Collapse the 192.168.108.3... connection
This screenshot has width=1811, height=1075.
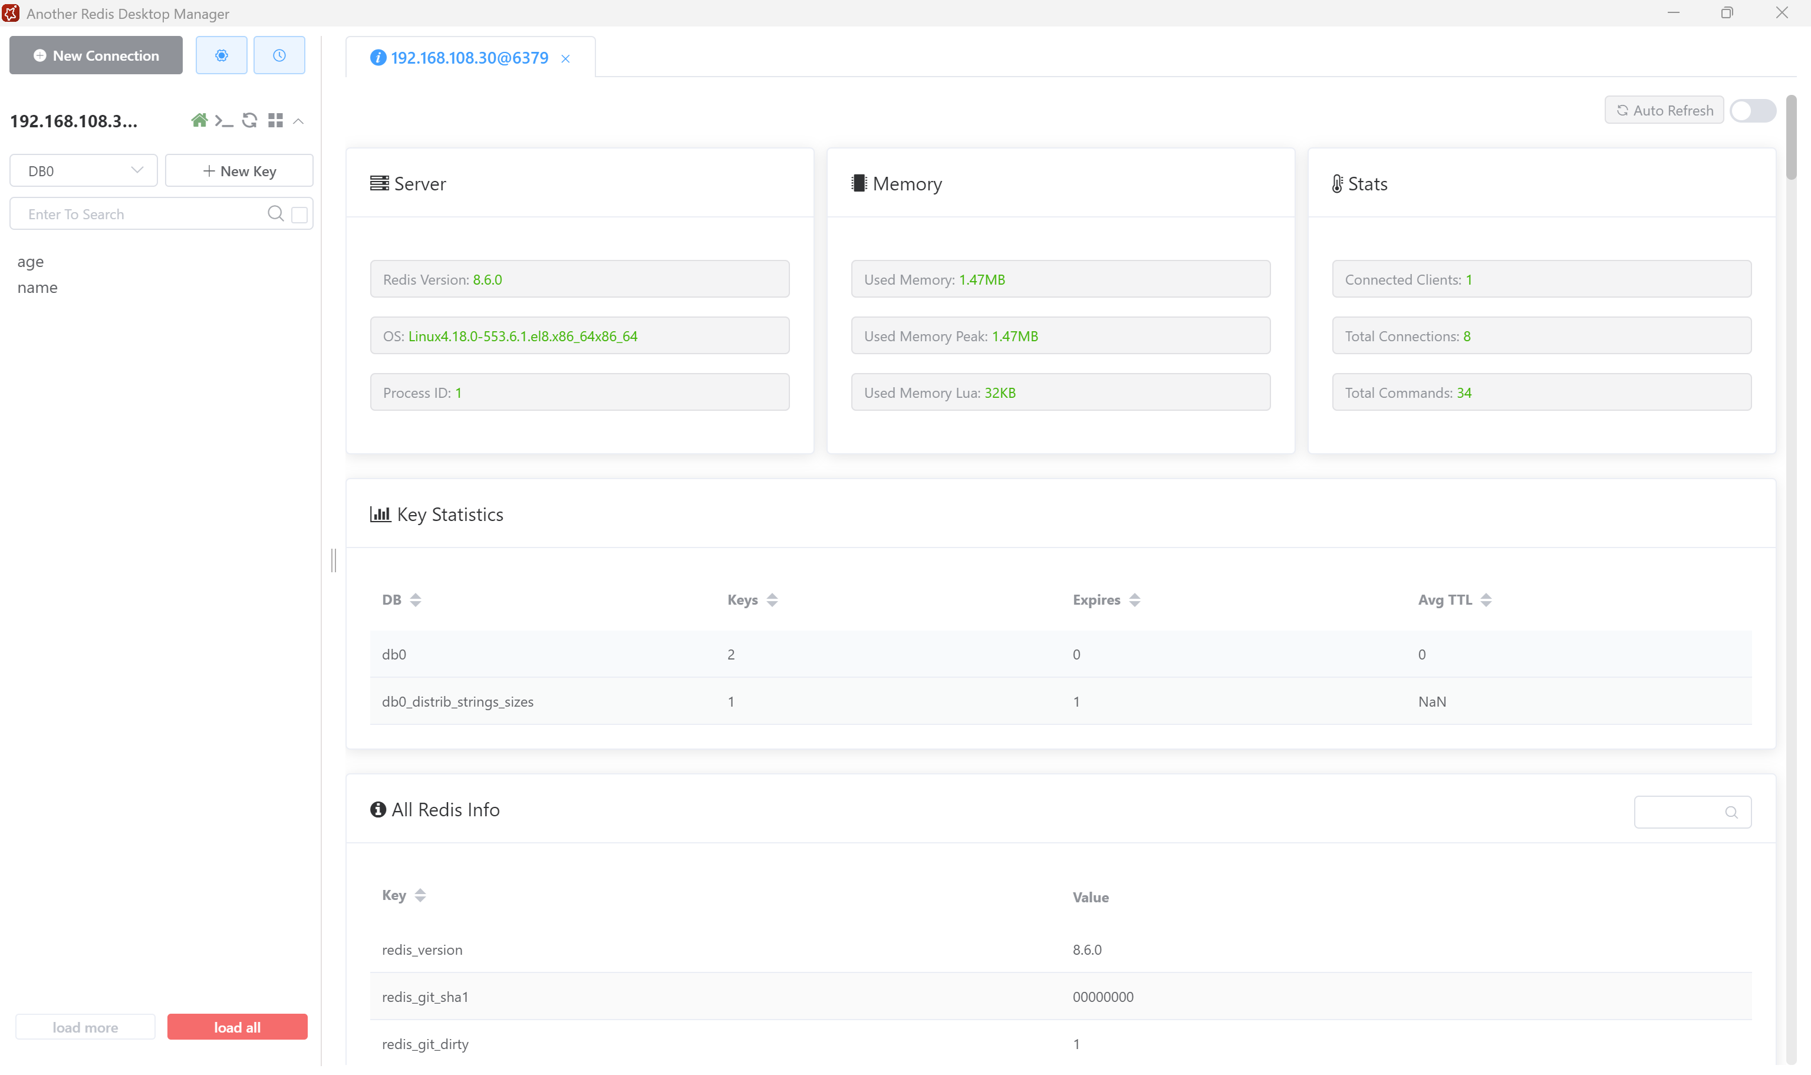point(298,121)
